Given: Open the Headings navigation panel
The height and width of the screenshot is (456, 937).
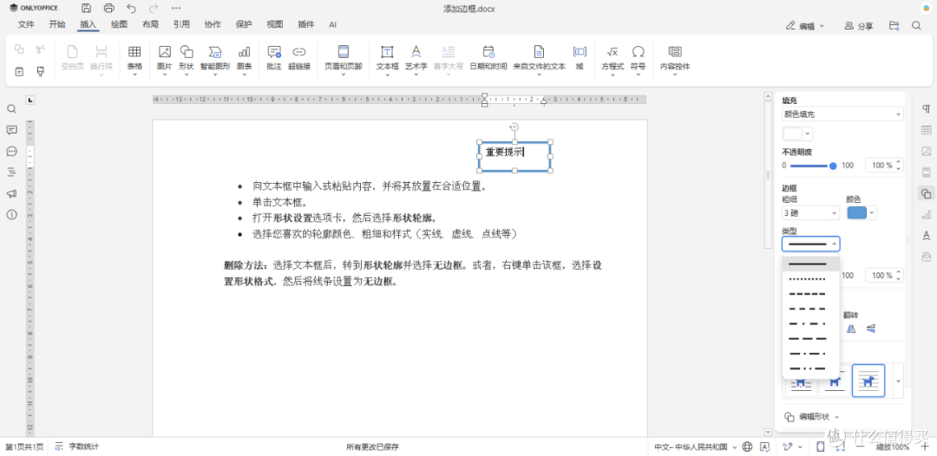Looking at the screenshot, I should 11,172.
